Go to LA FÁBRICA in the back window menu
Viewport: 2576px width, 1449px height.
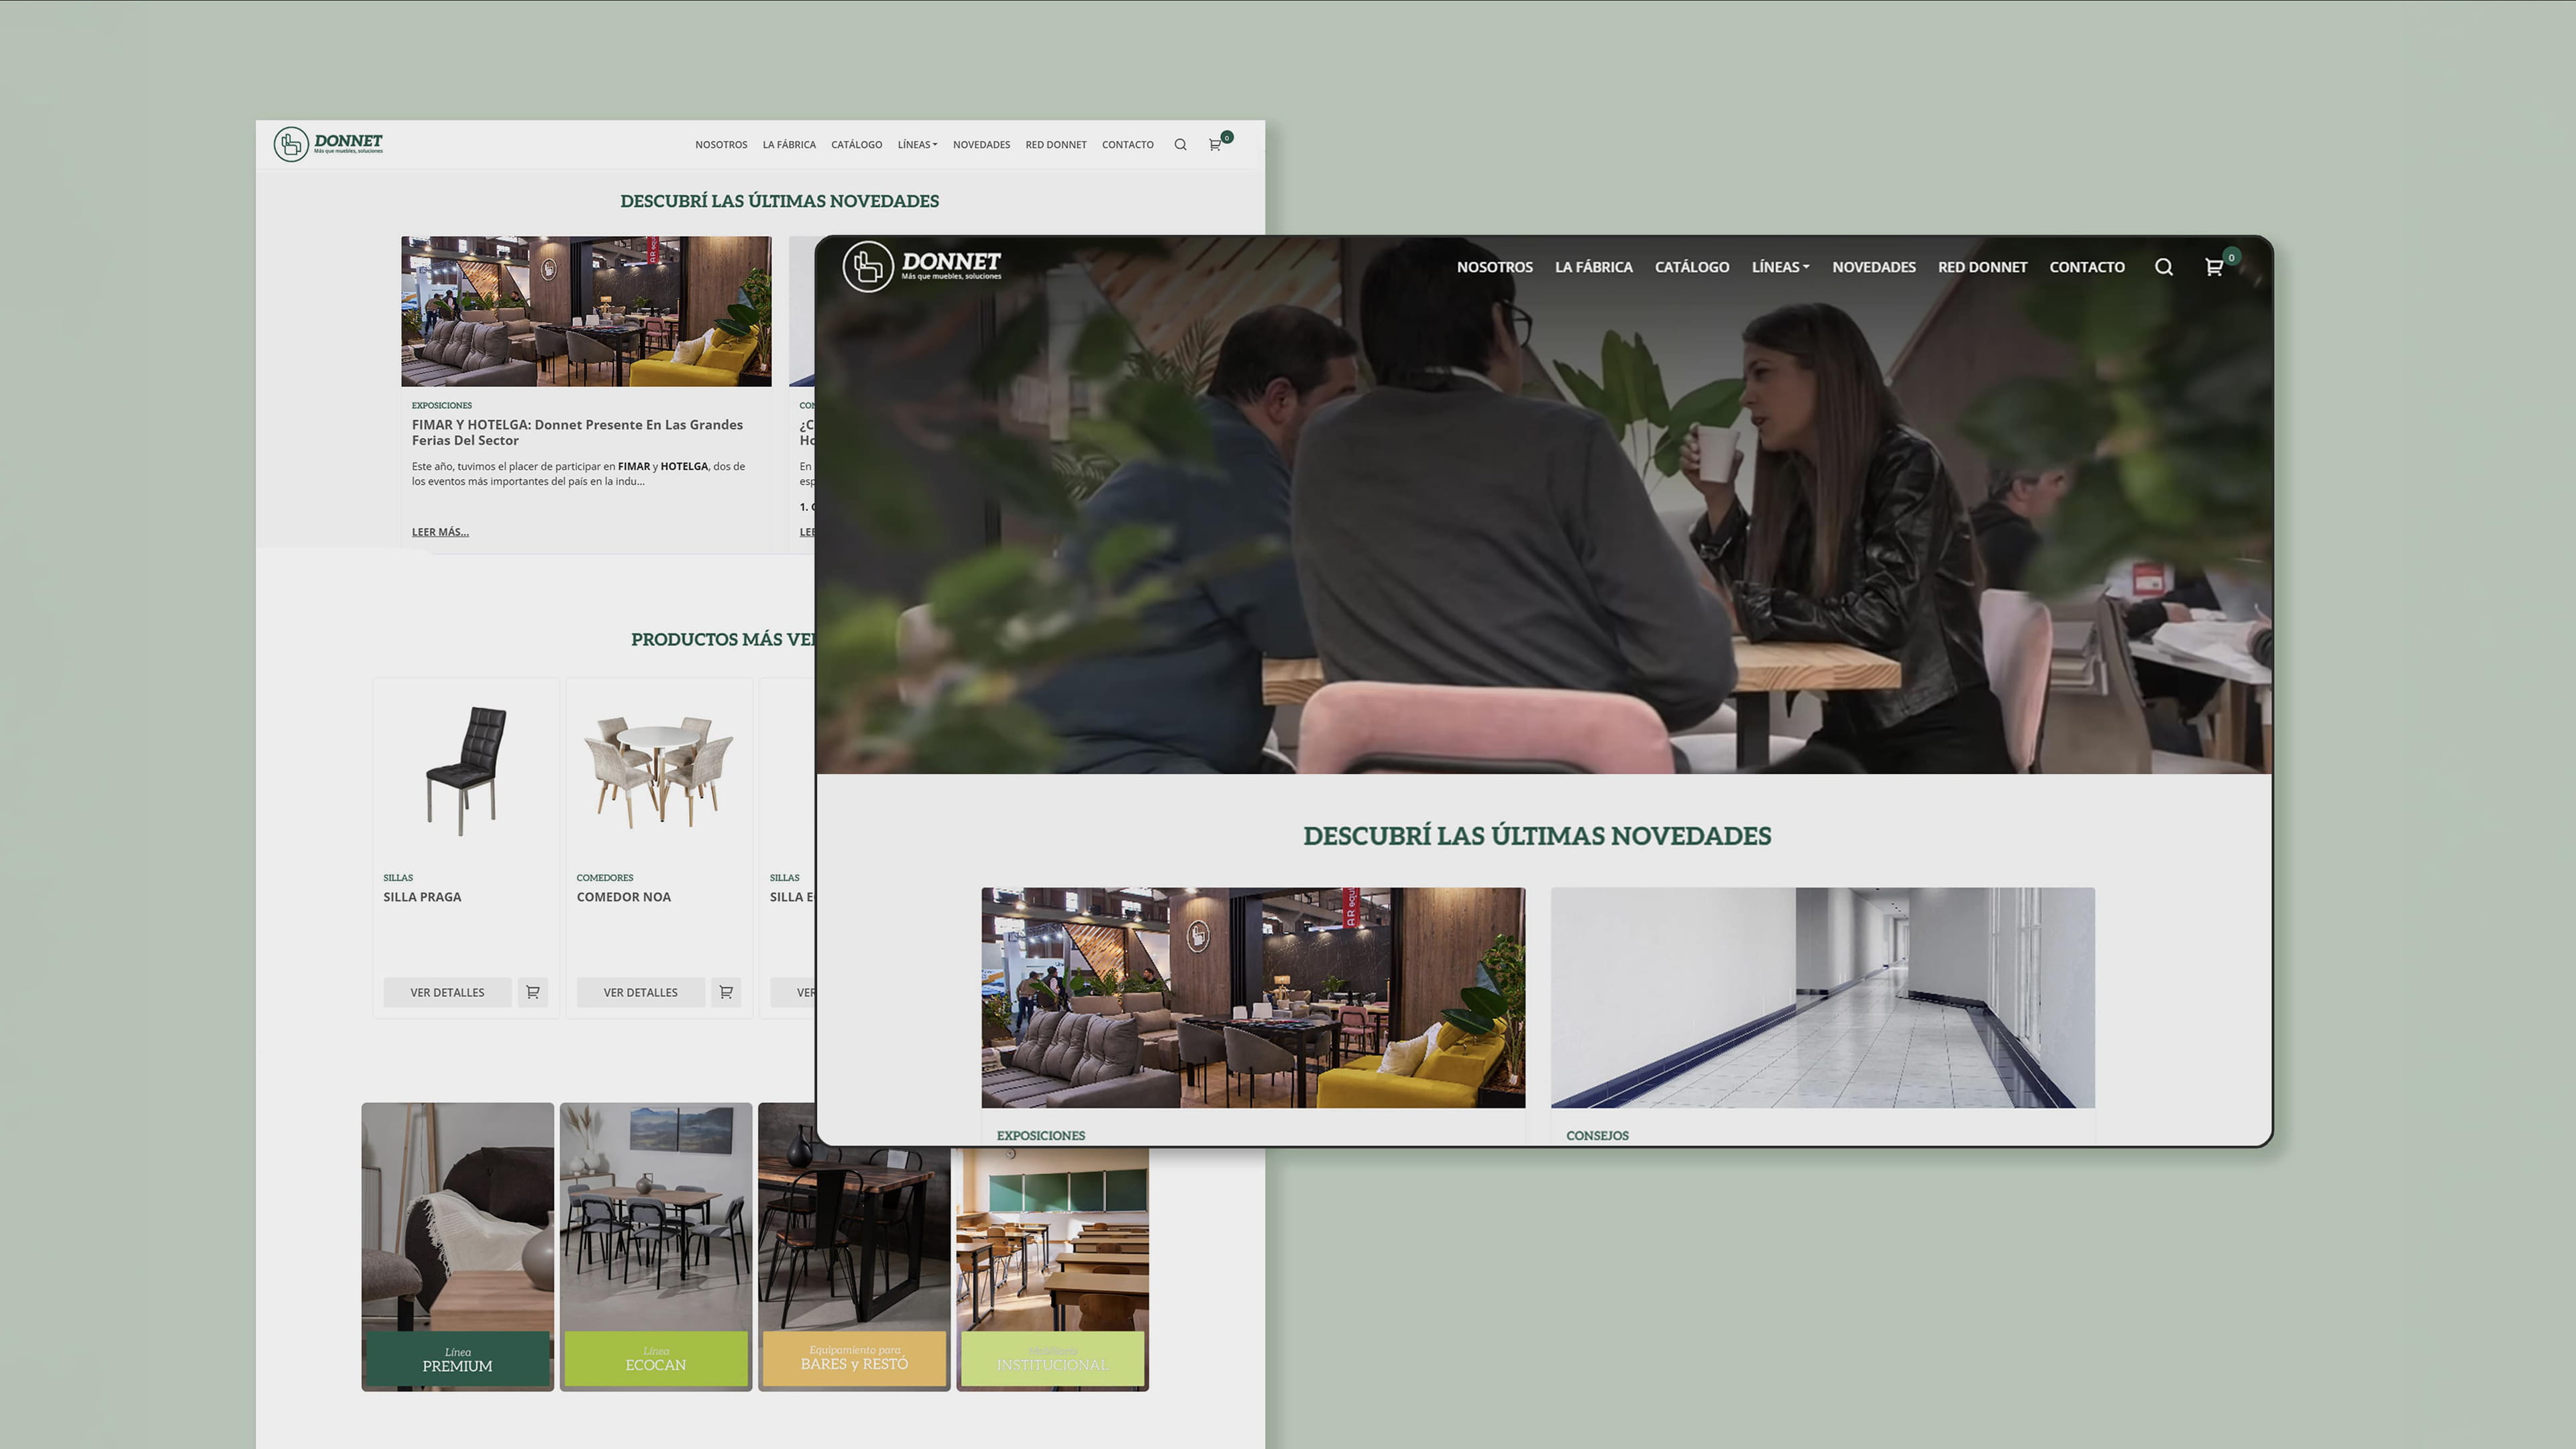click(789, 145)
